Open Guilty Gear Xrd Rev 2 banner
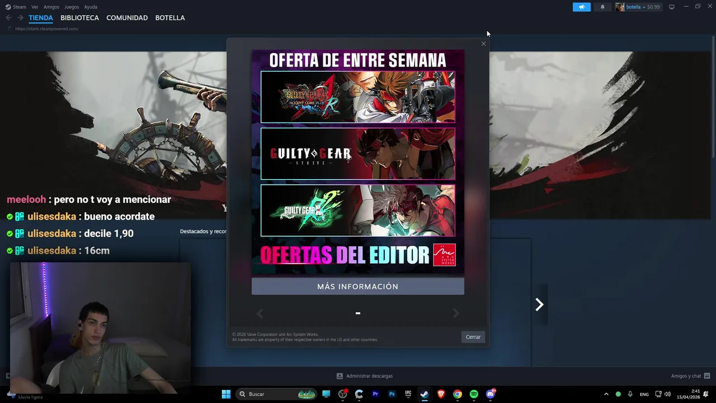The width and height of the screenshot is (716, 403). coord(358,211)
